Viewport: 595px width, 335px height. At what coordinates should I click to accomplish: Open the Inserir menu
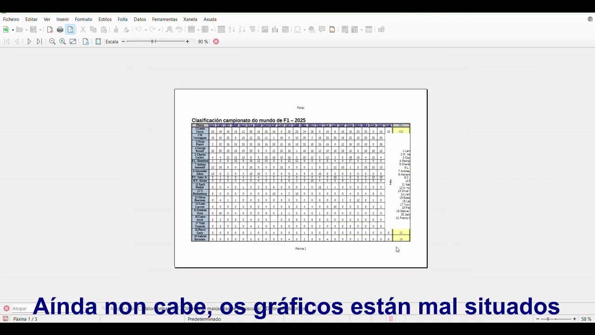pos(63,20)
